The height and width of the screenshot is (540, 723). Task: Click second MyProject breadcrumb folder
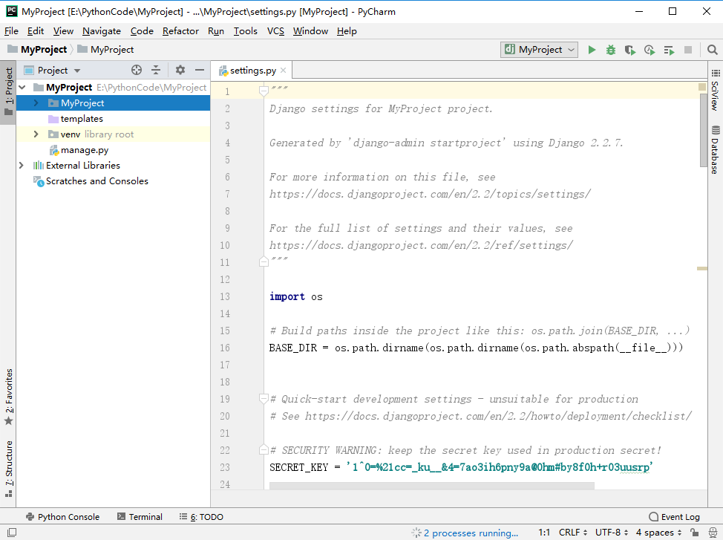click(105, 50)
